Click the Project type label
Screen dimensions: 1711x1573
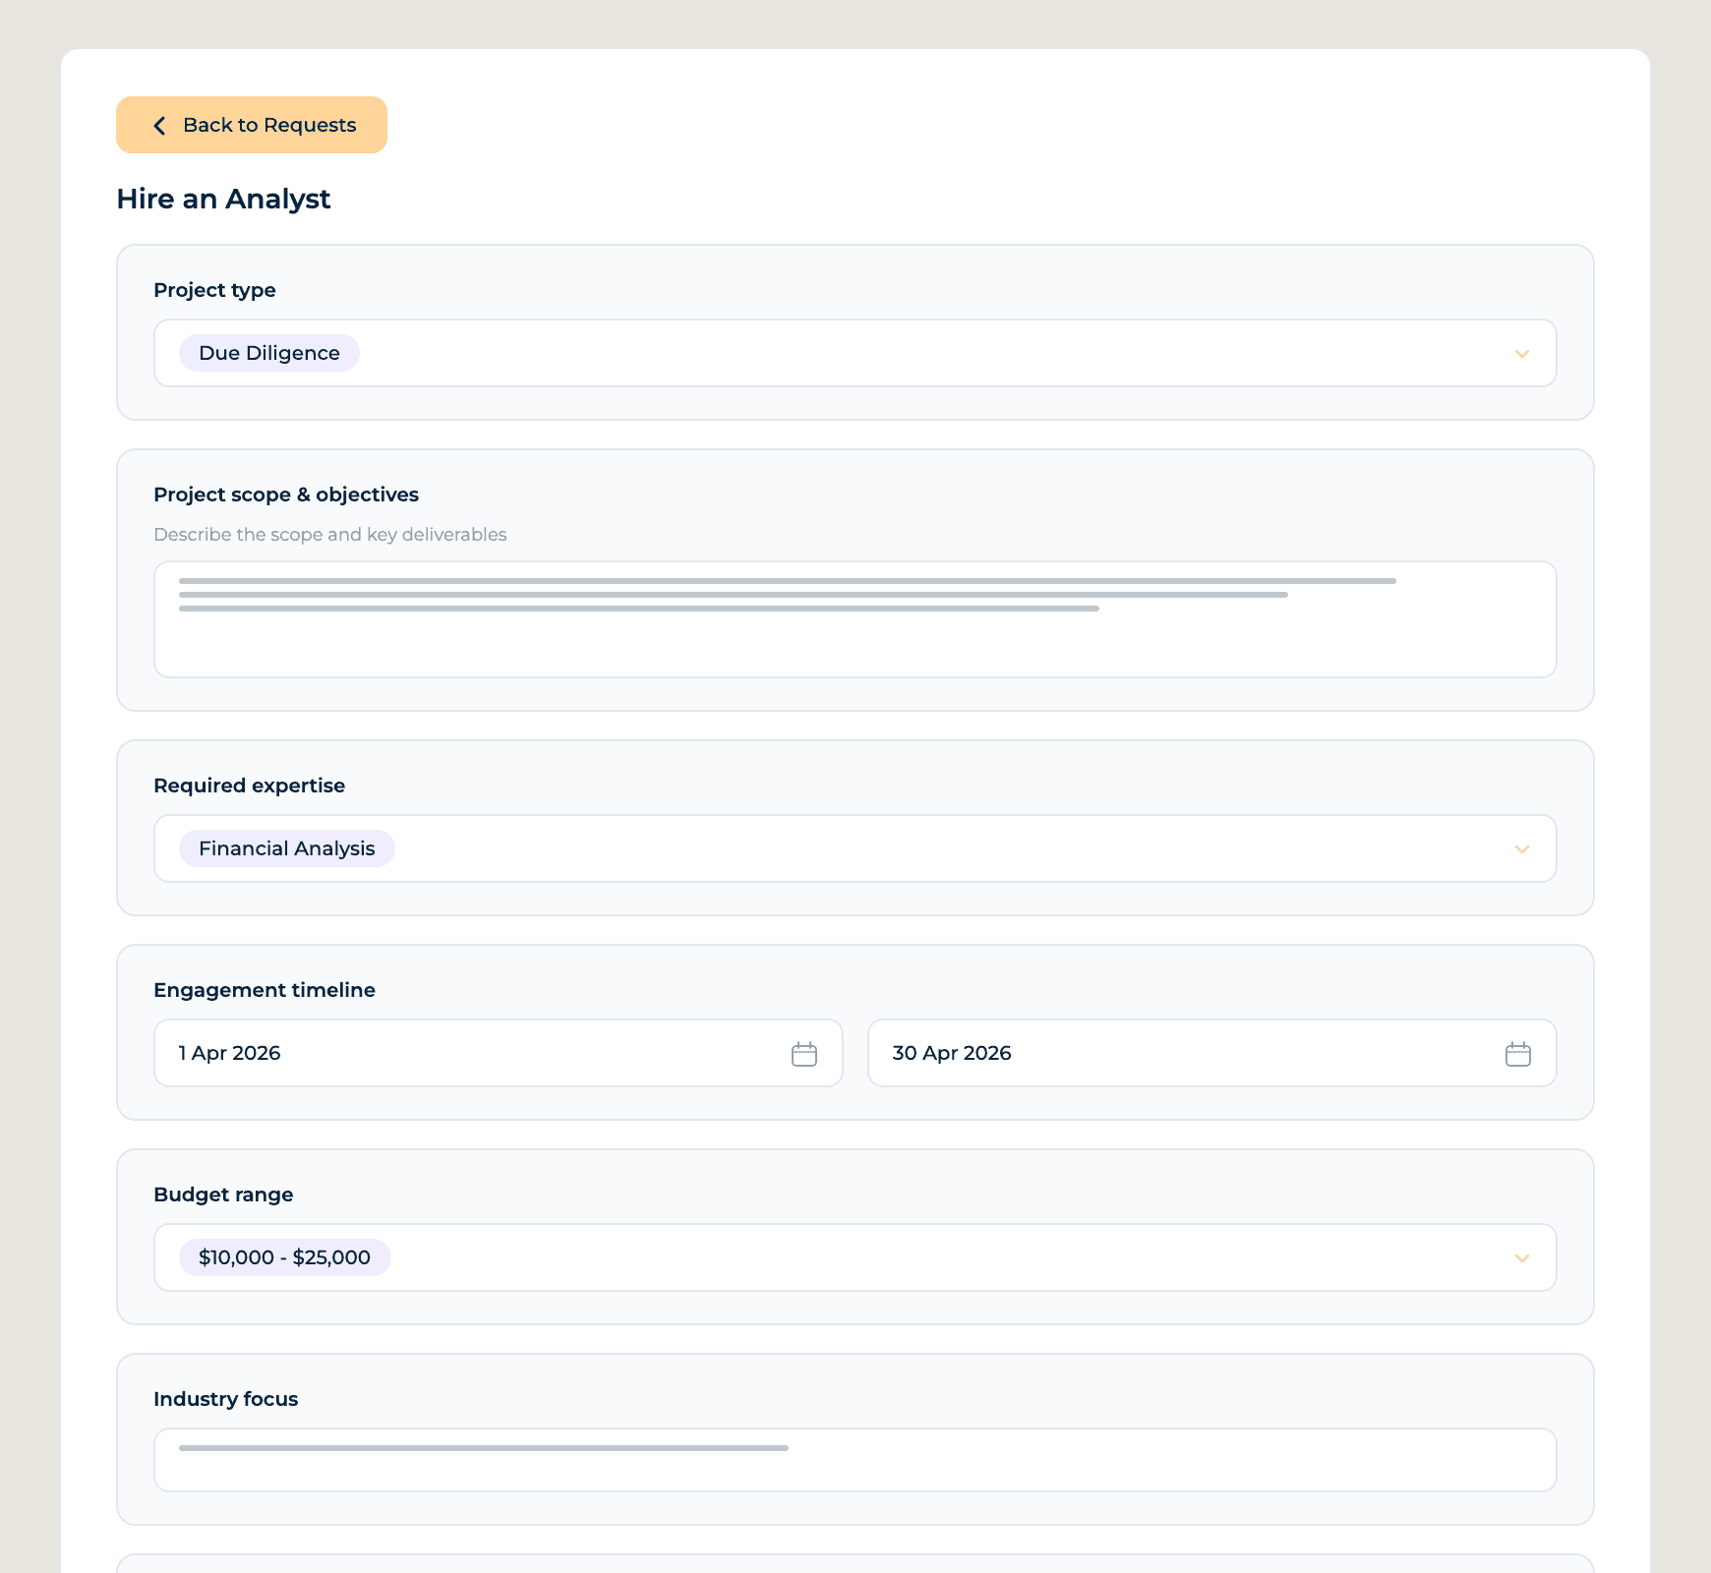pos(214,291)
